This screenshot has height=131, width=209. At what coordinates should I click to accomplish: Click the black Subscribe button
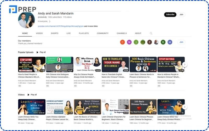[170, 15]
